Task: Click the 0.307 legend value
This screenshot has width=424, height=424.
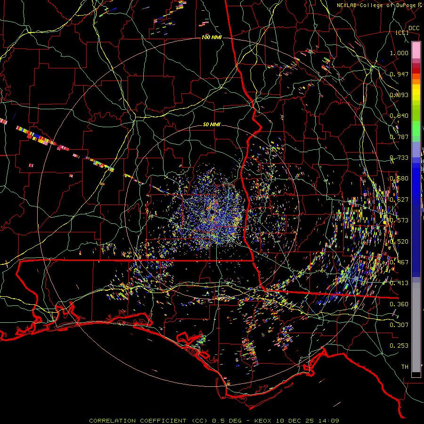Action: 399,325
